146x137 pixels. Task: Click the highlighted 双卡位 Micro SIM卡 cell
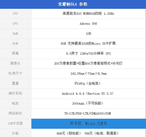88,124
